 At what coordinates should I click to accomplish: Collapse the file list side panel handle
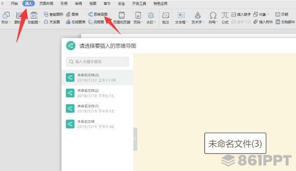(135, 139)
